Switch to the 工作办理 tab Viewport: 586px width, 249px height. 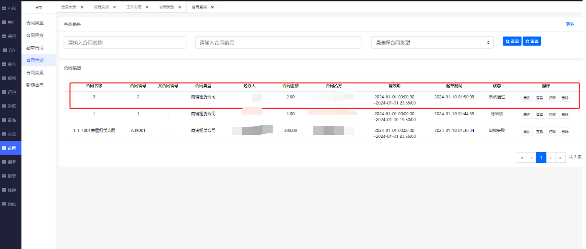(134, 7)
